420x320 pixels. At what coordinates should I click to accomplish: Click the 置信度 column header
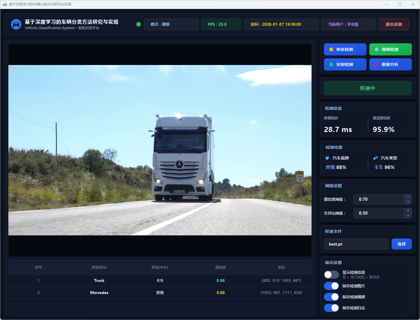[221, 267]
